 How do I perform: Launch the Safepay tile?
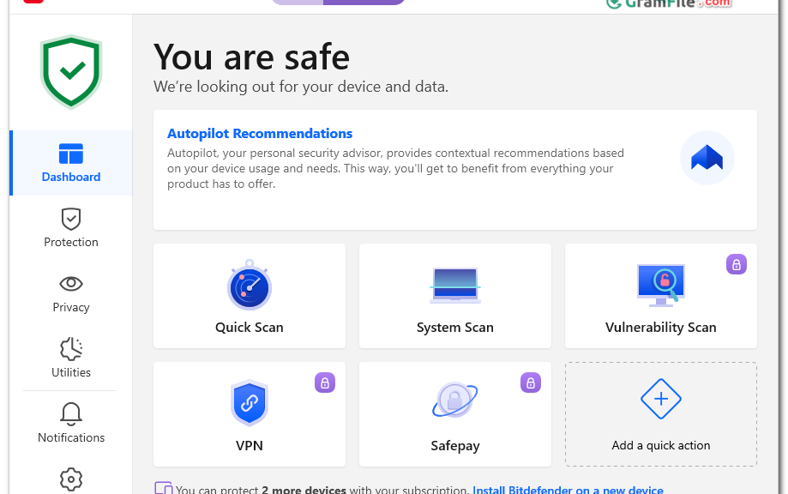pos(454,414)
